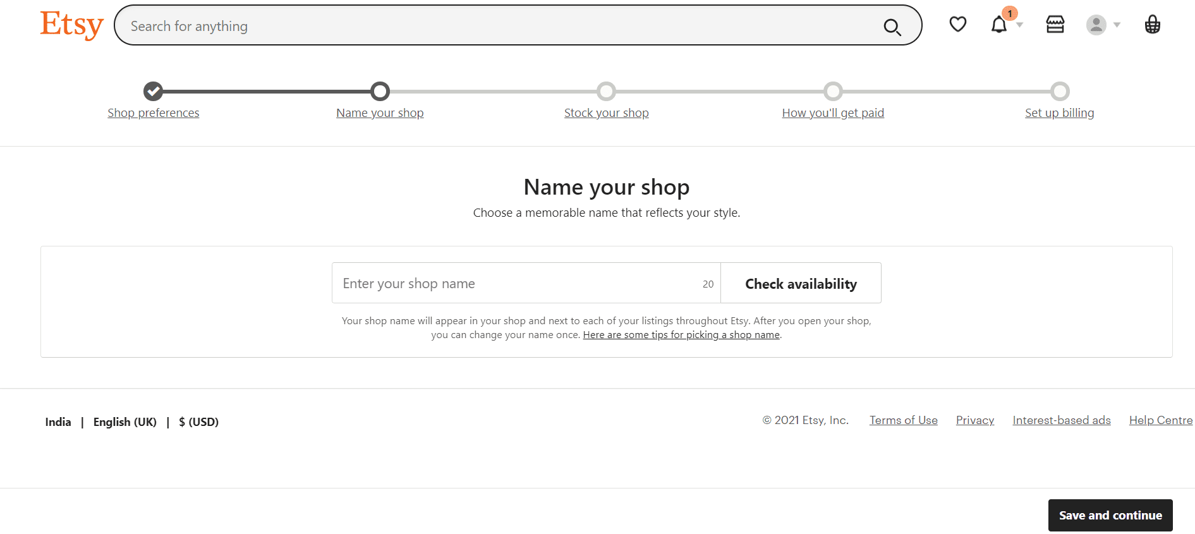
Task: Click Check availability button
Action: [801, 283]
